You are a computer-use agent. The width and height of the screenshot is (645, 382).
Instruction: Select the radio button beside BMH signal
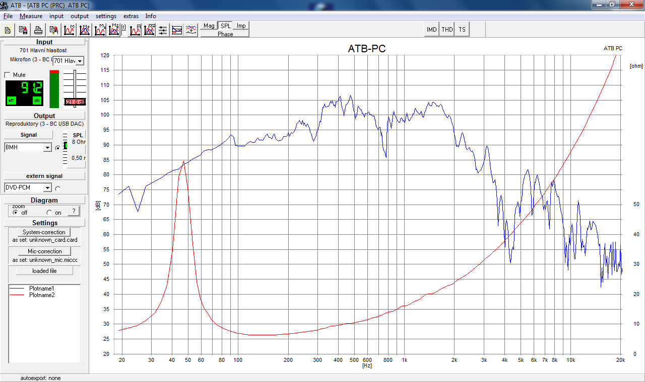coord(57,148)
